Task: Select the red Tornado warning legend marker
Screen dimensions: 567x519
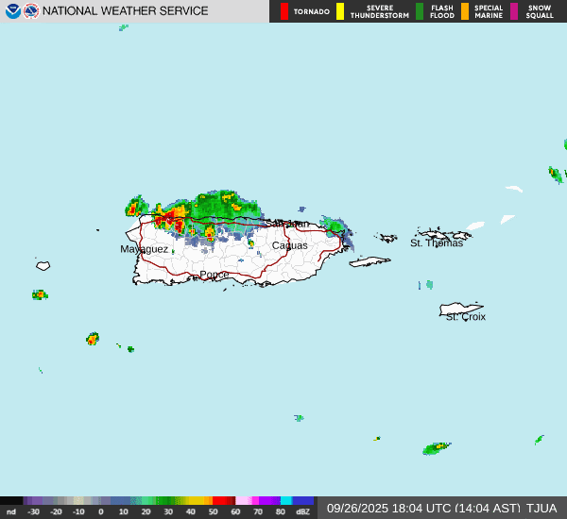Action: coord(284,11)
